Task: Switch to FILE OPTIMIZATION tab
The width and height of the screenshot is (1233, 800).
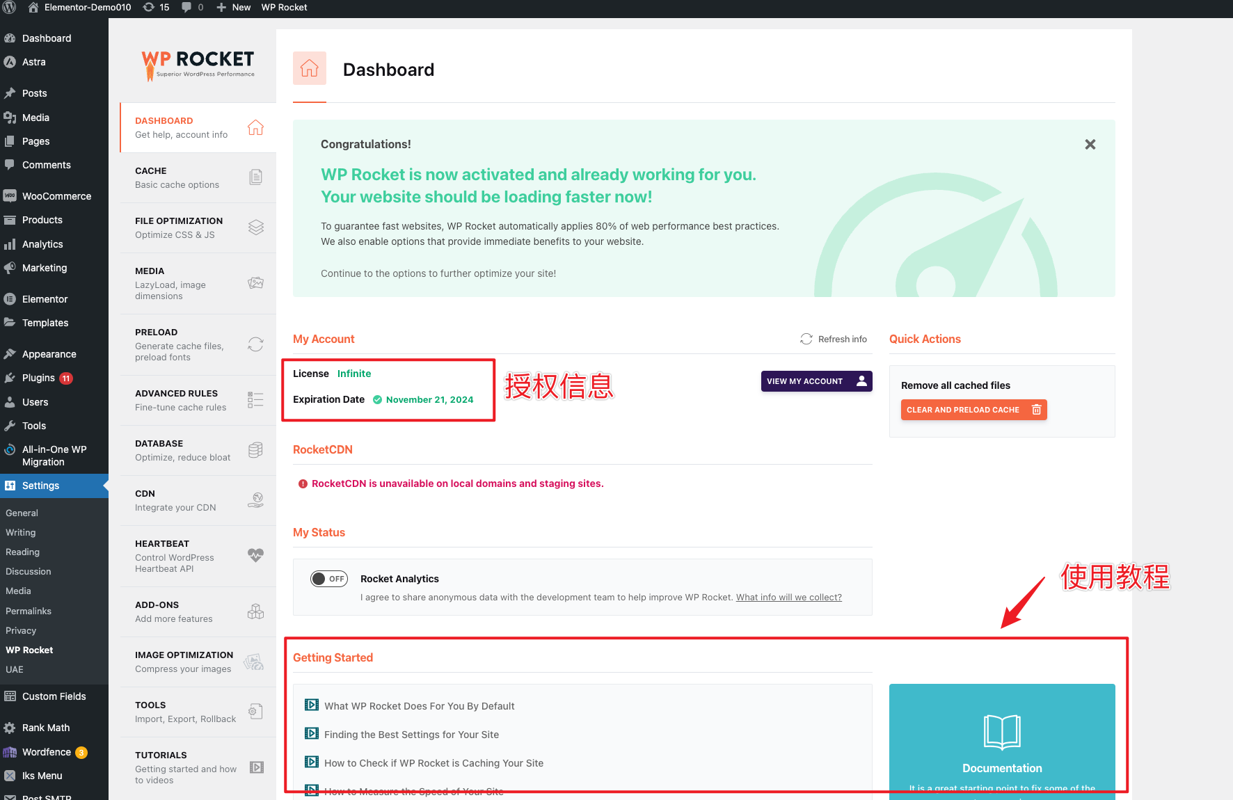Action: 198,227
